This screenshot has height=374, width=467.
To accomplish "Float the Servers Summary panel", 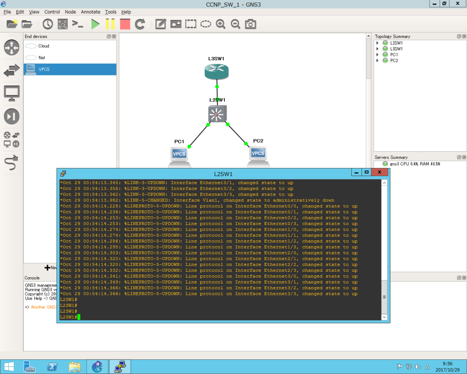I will click(x=459, y=157).
